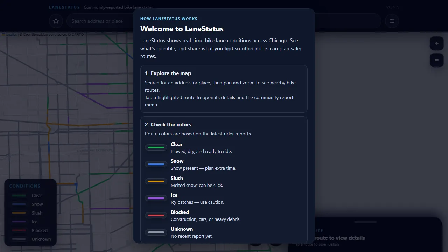Zoom in with the map plus control
The image size is (448, 252).
pos(436,43)
